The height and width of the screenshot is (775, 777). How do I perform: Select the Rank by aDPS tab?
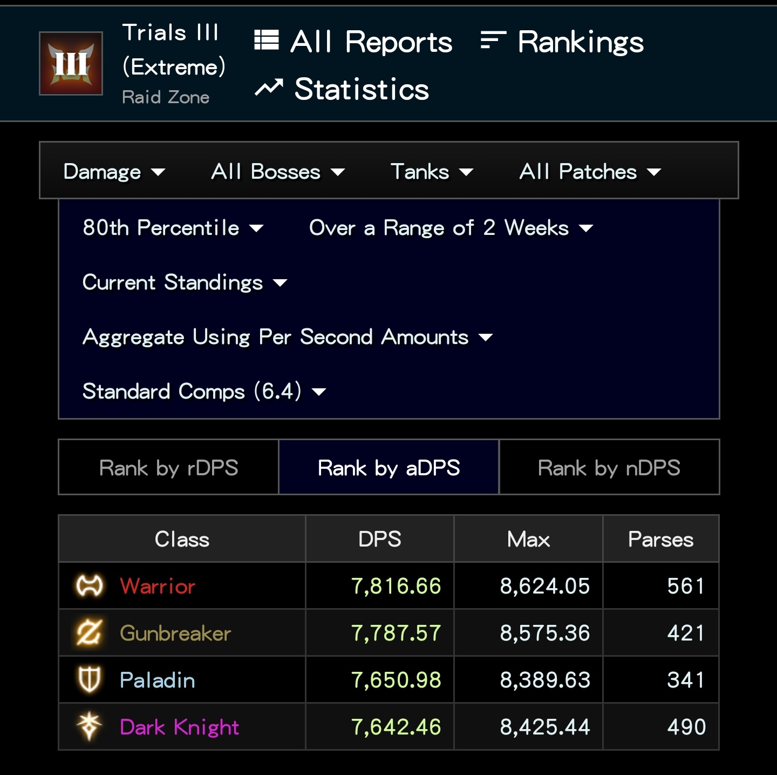coord(388,468)
